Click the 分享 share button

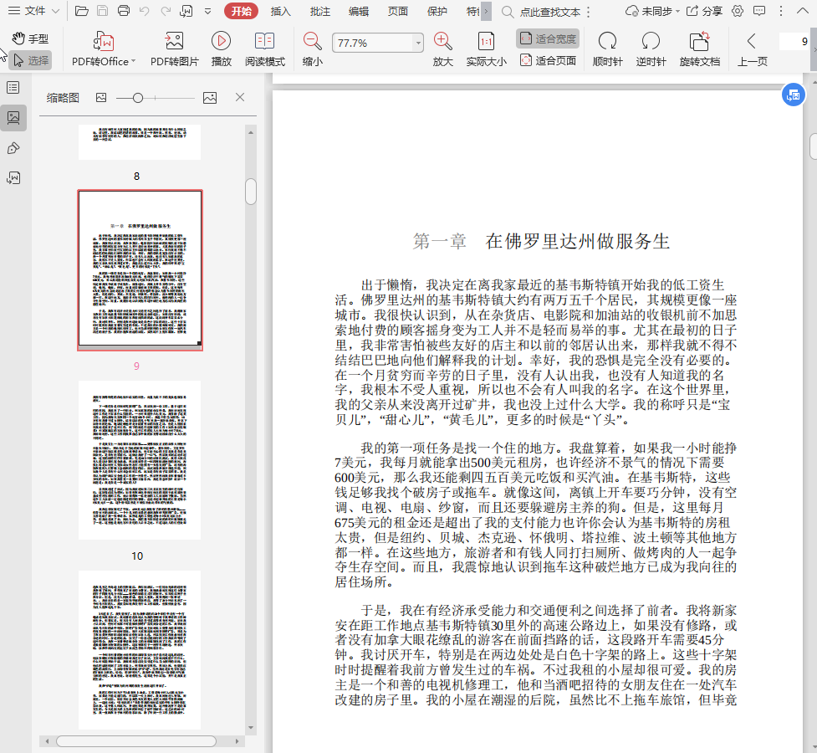click(x=704, y=11)
